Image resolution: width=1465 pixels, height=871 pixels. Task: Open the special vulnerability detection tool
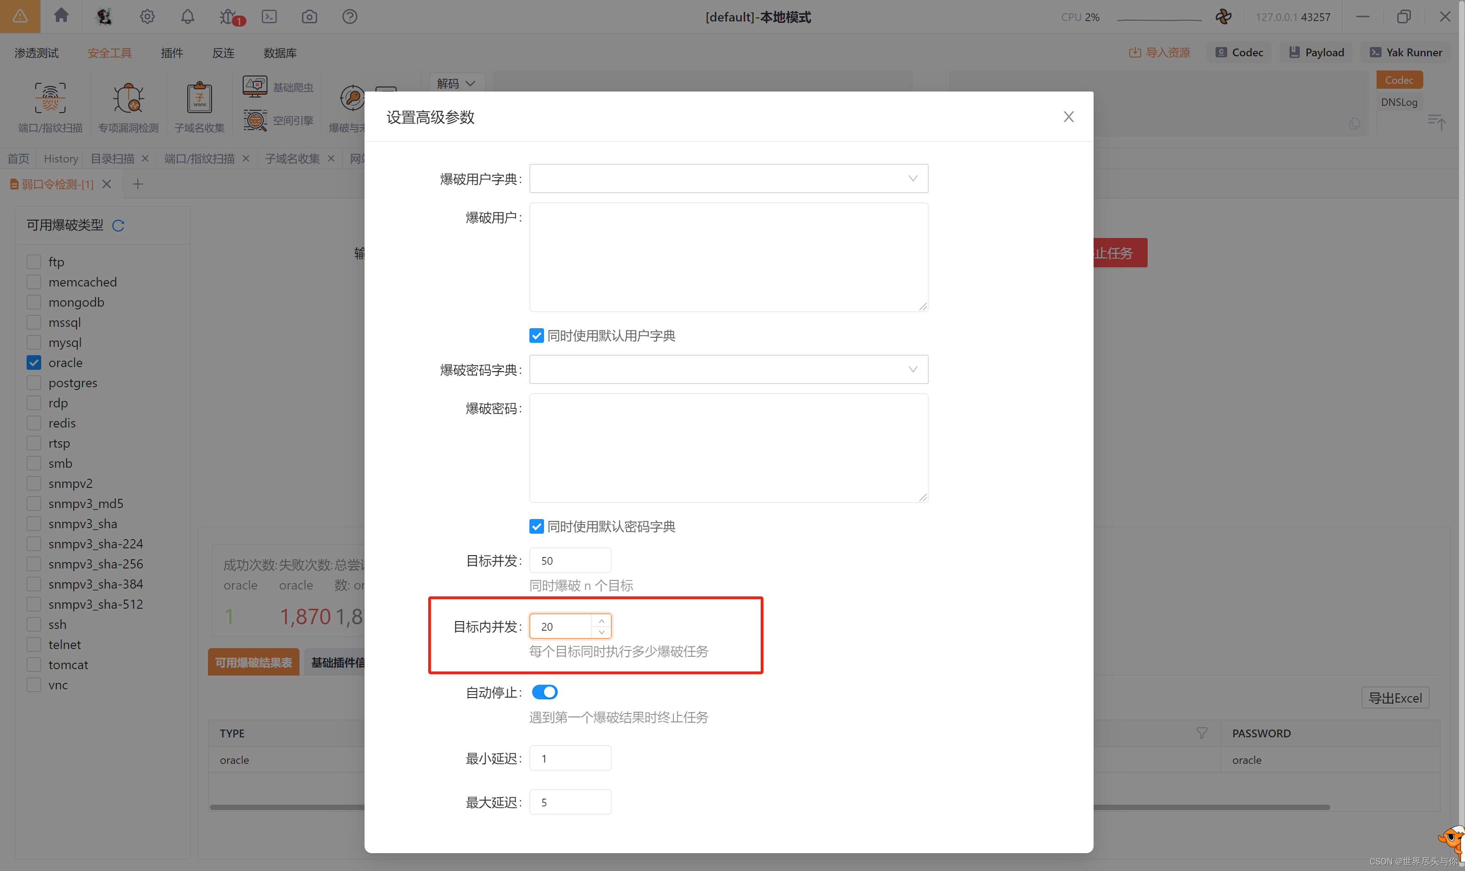tap(128, 107)
